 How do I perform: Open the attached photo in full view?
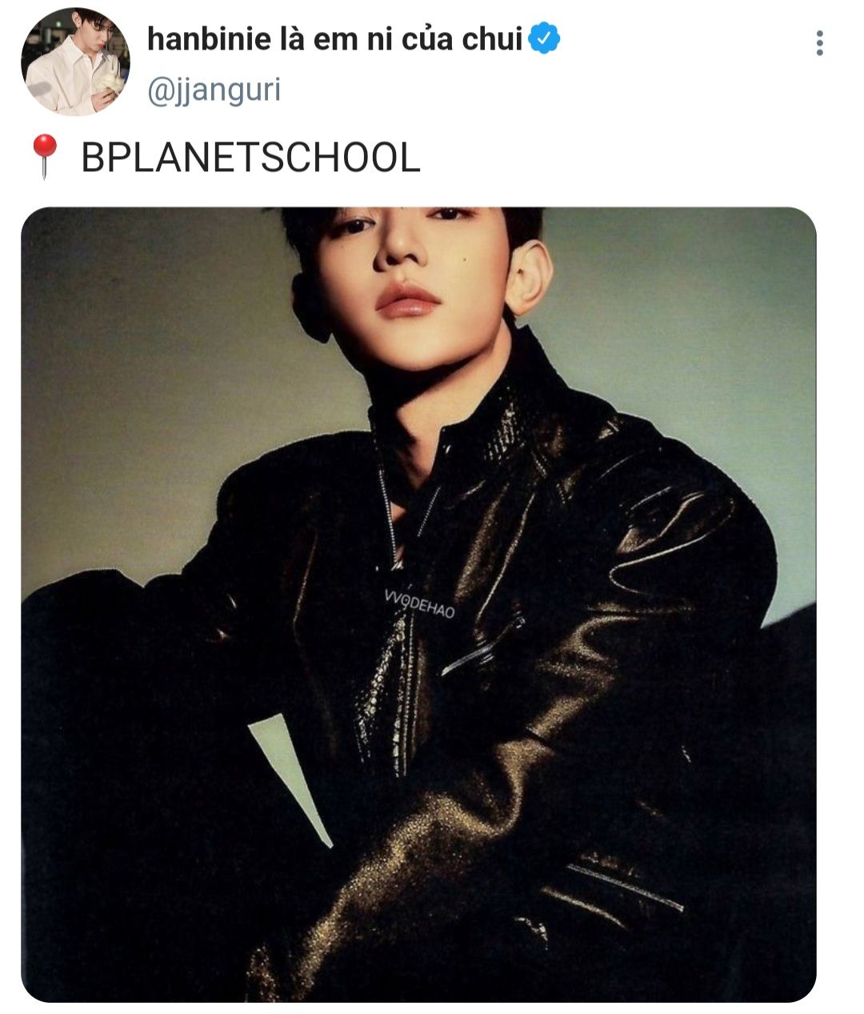(418, 604)
